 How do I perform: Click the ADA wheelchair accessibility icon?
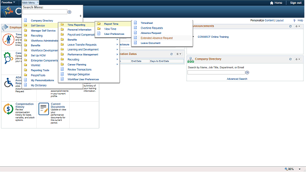click(x=9, y=83)
